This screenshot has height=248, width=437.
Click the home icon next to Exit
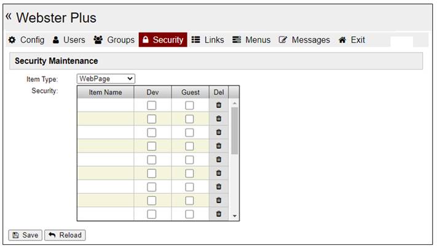(342, 40)
